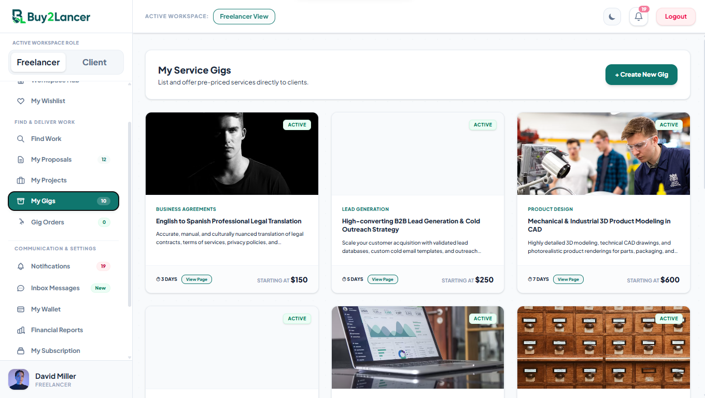Click the engineering workshop gig thumbnail
This screenshot has height=398, width=705.
(x=603, y=154)
